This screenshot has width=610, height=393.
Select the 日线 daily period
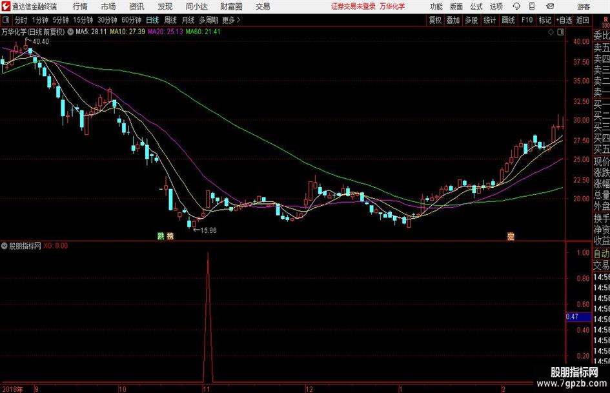tap(152, 20)
